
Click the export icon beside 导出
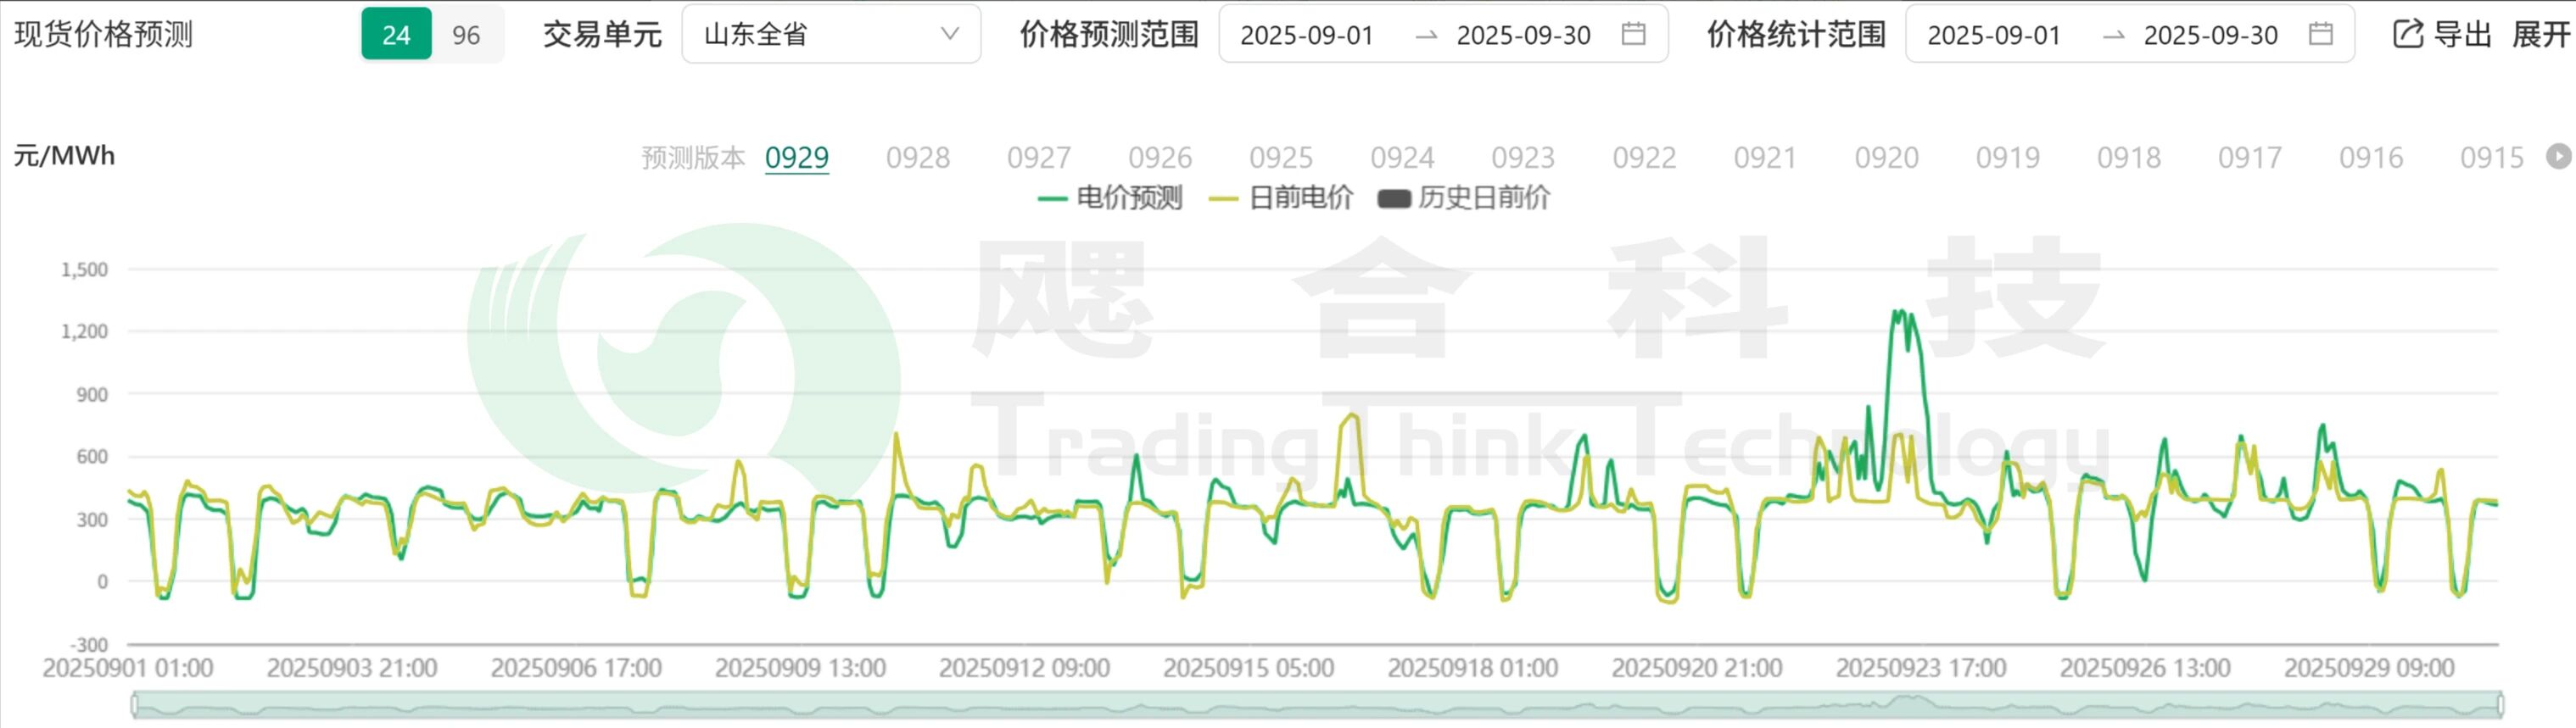[x=2407, y=34]
